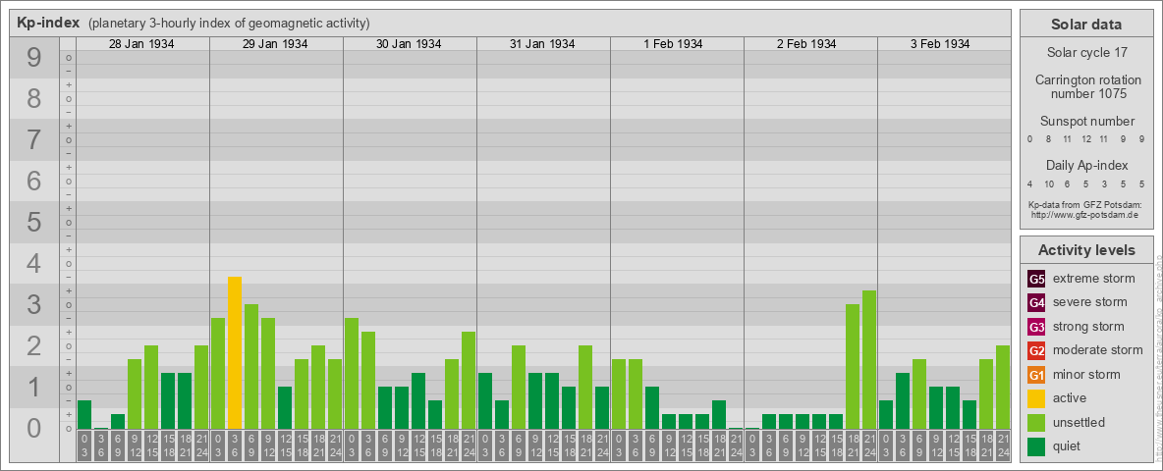This screenshot has height=471, width=1163.
Task: Click the Kp scale number 9
Action: coord(33,58)
